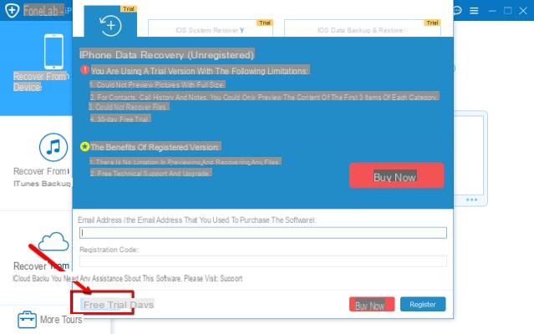Click the large red Buy Now button

click(396, 175)
